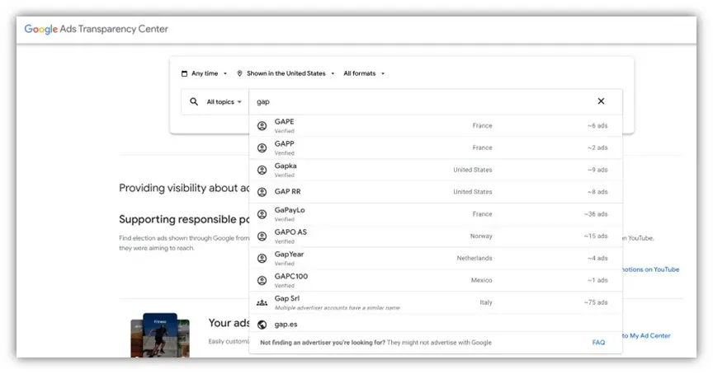The width and height of the screenshot is (713, 374).
Task: Click the Not finding an advertiser message
Action: pyautogui.click(x=375, y=343)
